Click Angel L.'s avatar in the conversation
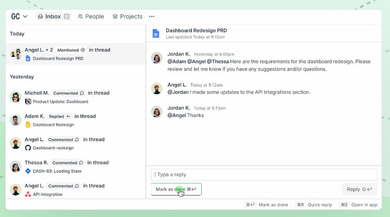Screen dimensions: 390x217 pyautogui.click(x=156, y=89)
